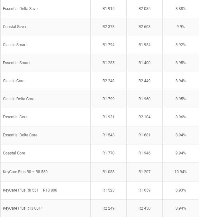This screenshot has height=217, width=199.
Task: Click the R1 915 price cell
Action: click(108, 9)
